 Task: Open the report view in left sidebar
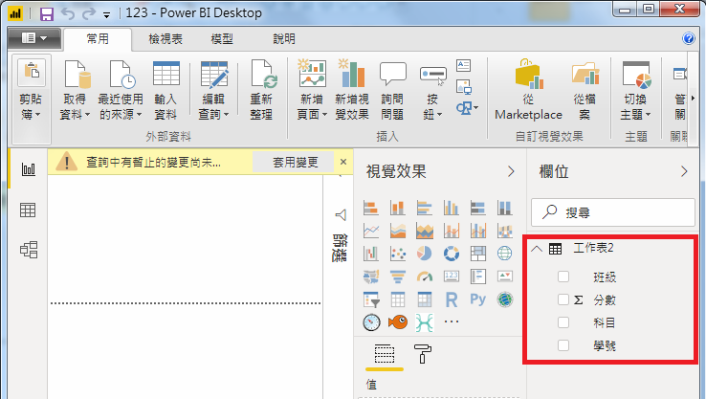pos(29,169)
